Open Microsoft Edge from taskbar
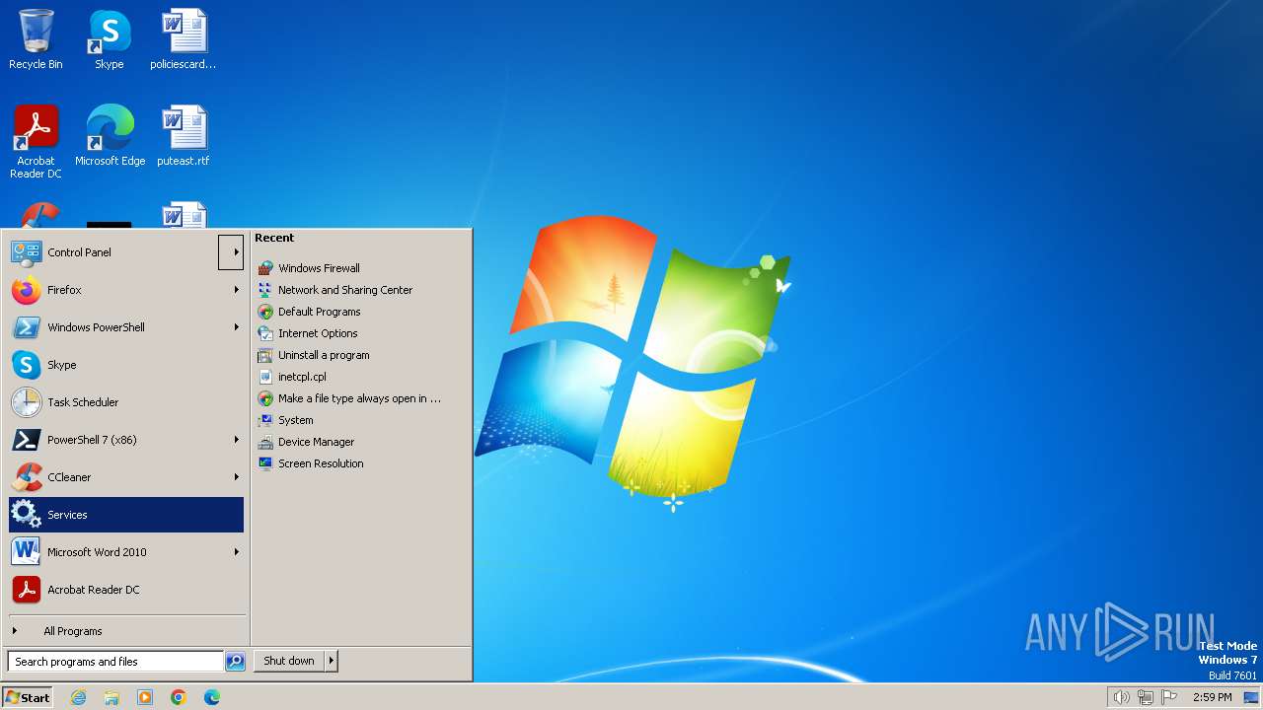This screenshot has width=1263, height=710. coord(212,697)
